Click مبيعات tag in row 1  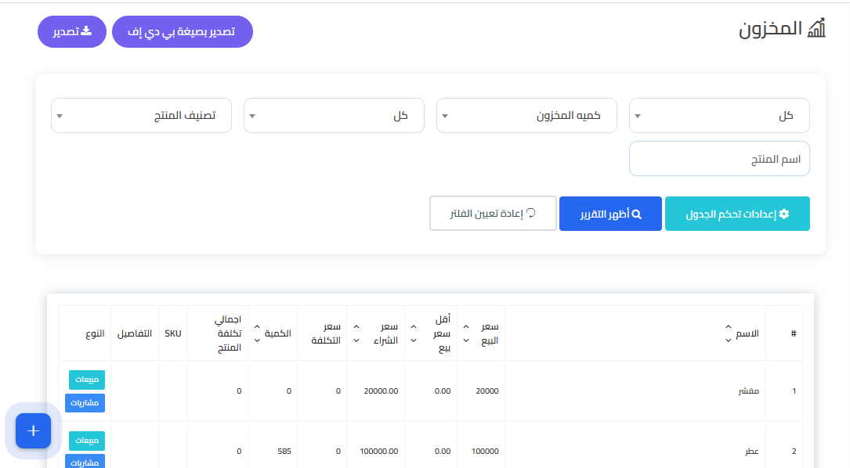86,380
